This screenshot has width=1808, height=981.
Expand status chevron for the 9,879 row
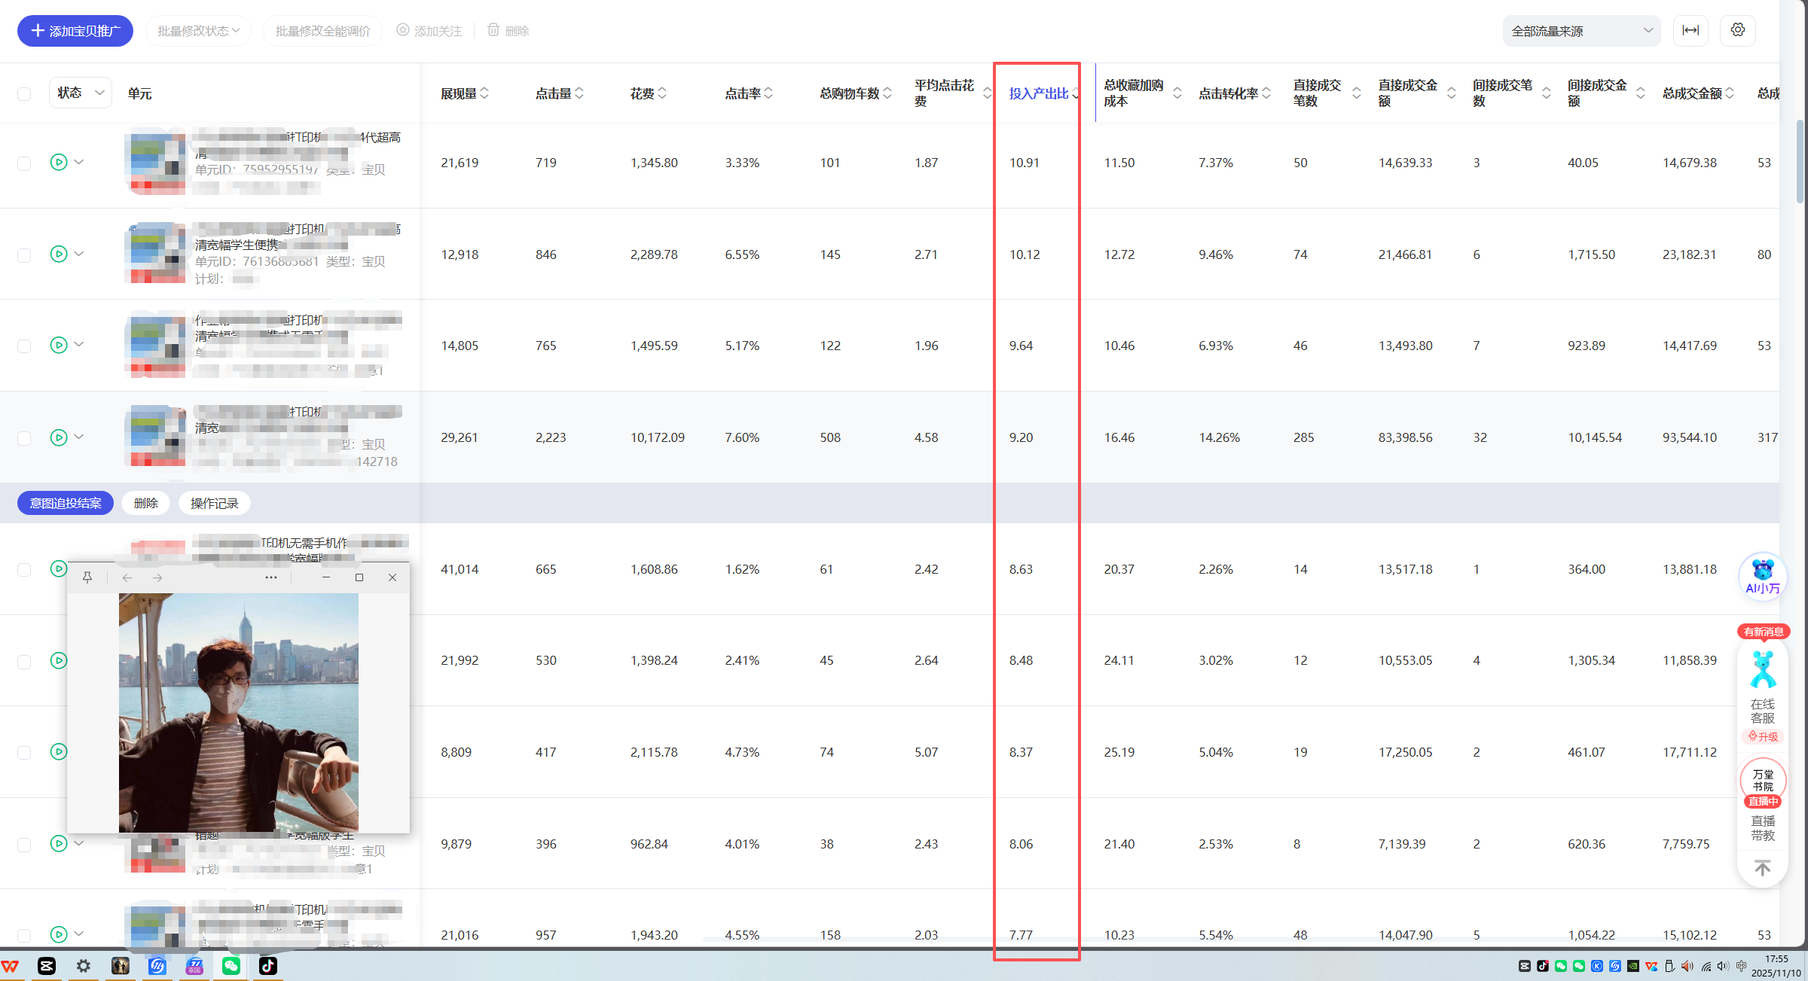pyautogui.click(x=79, y=843)
